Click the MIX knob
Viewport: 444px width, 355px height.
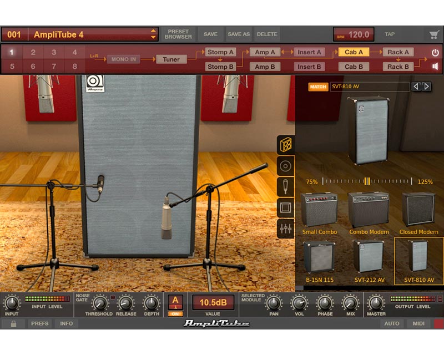point(351,303)
